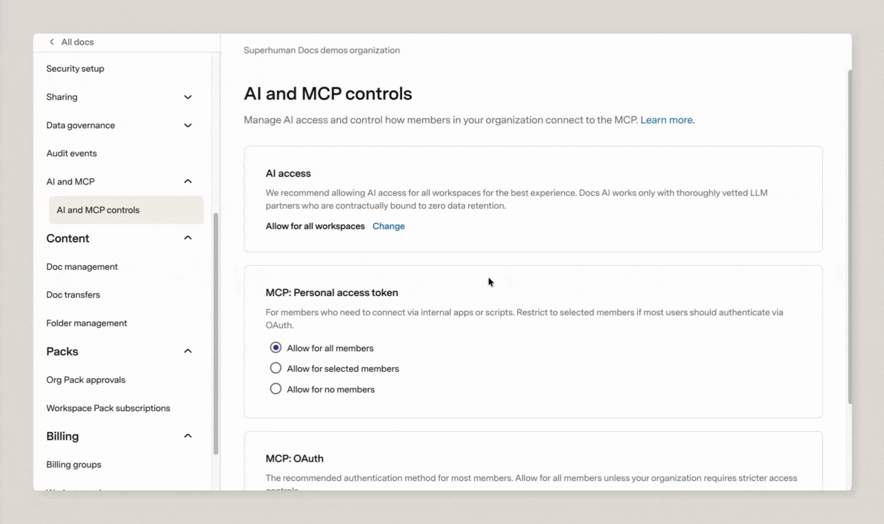
Task: Click the Allow for all workspaces text
Action: point(315,226)
